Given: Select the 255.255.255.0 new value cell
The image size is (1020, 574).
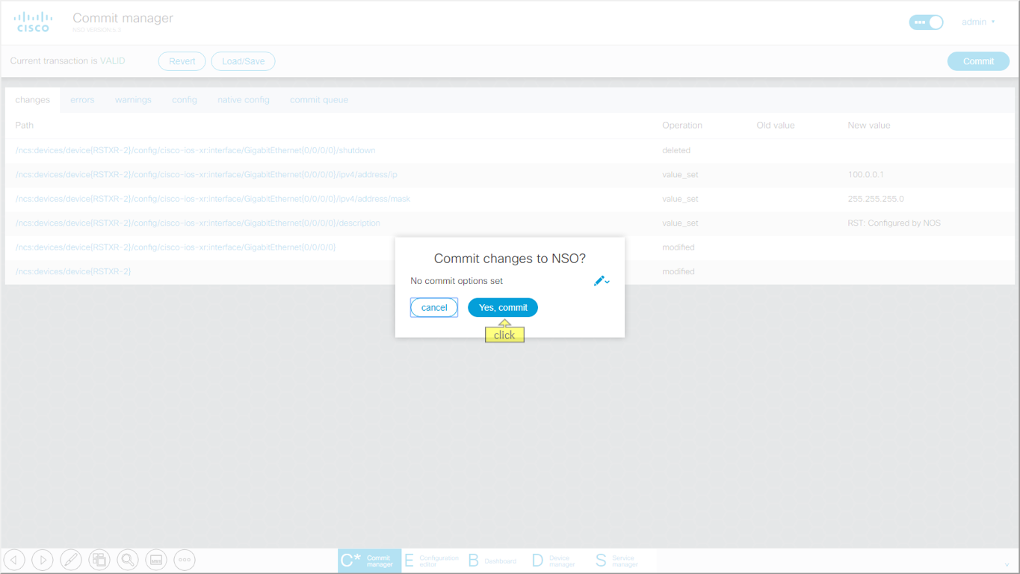Looking at the screenshot, I should pos(876,199).
